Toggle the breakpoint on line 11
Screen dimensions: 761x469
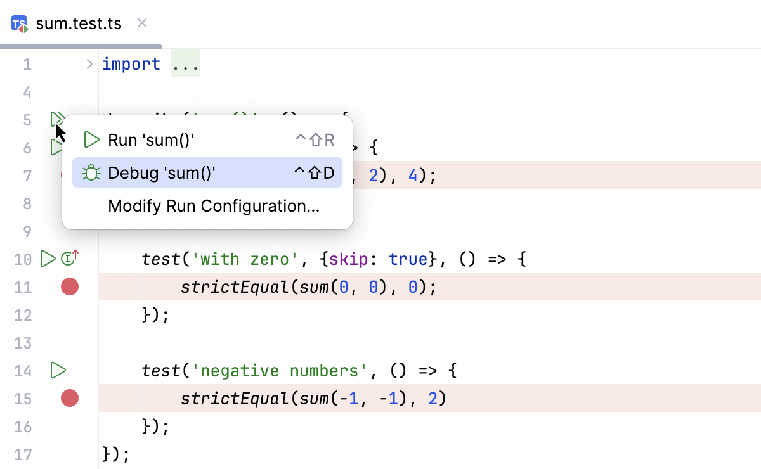coord(70,286)
